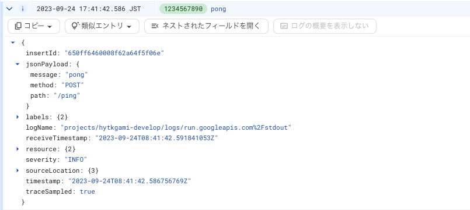The height and width of the screenshot is (210, 470).
Task: Click the traceSampled value true
Action: click(87, 191)
